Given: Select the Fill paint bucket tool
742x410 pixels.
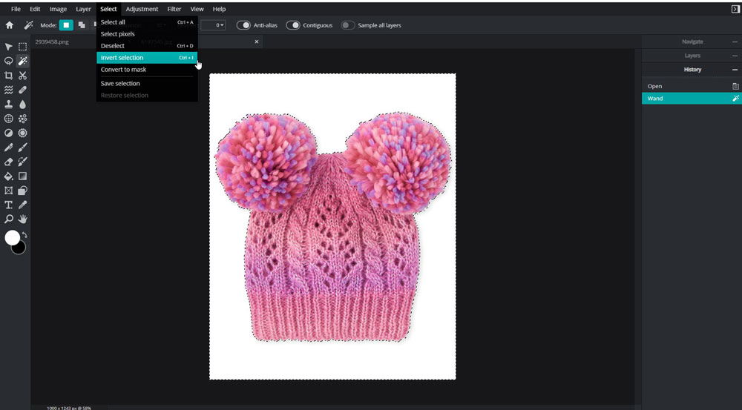Looking at the screenshot, I should [x=8, y=176].
